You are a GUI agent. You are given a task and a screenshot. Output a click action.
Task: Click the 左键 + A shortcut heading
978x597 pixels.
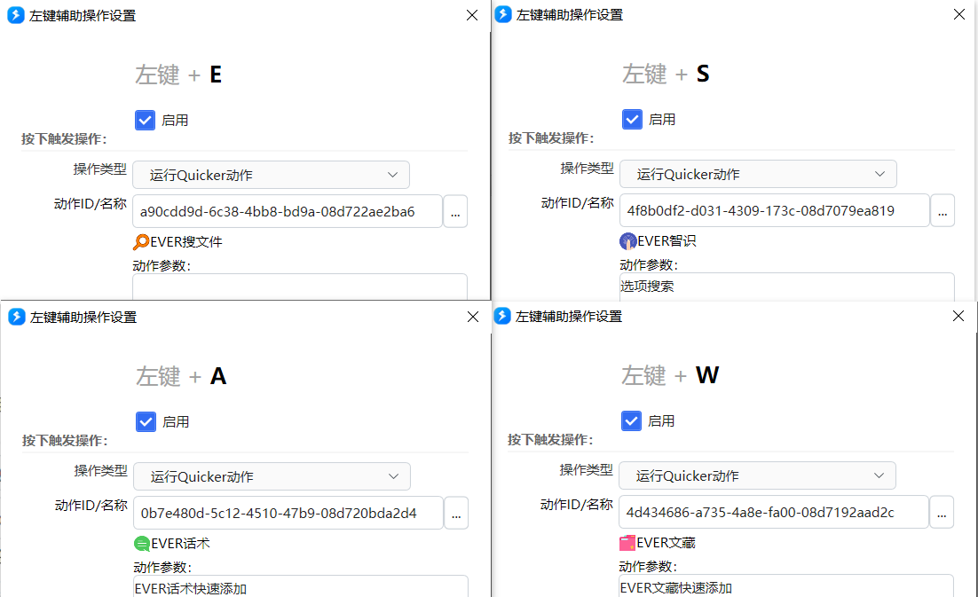coord(182,376)
